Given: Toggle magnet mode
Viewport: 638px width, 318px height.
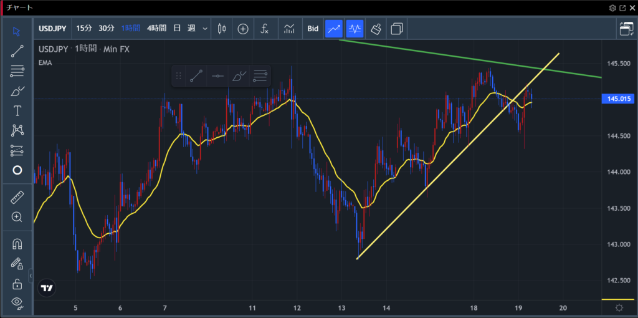Looking at the screenshot, I should (x=17, y=244).
